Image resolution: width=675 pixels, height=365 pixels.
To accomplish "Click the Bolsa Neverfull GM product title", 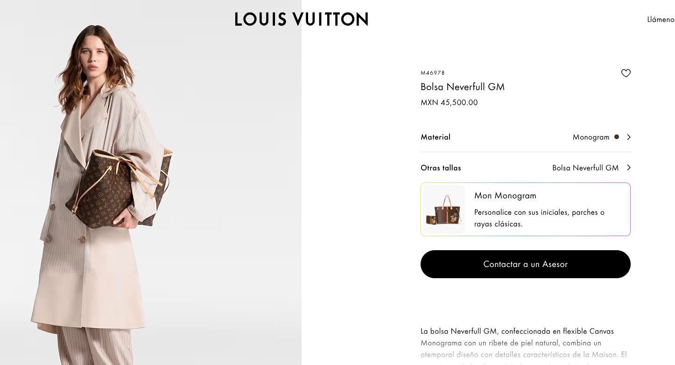I will tap(463, 87).
